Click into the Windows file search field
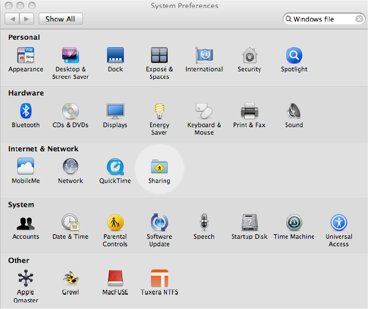The height and width of the screenshot is (309, 368). click(324, 19)
